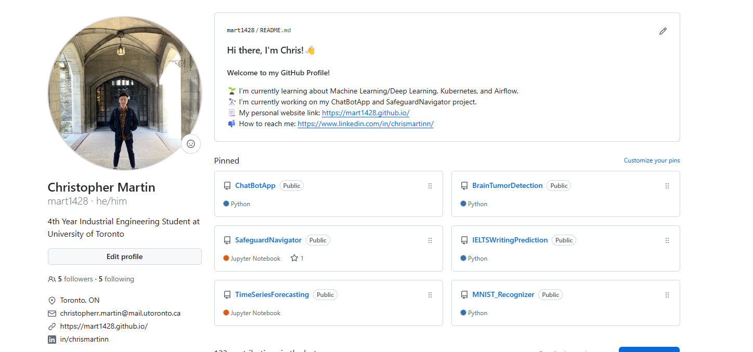Open the IELTSWritingPrediction repository
Screen dimensions: 753x352
pyautogui.click(x=510, y=240)
